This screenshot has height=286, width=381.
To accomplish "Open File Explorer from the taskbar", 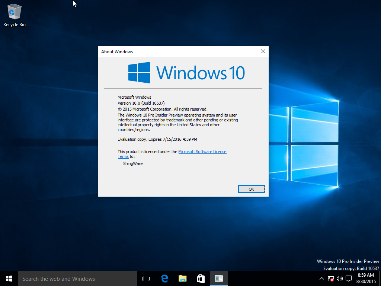I will coord(182,279).
